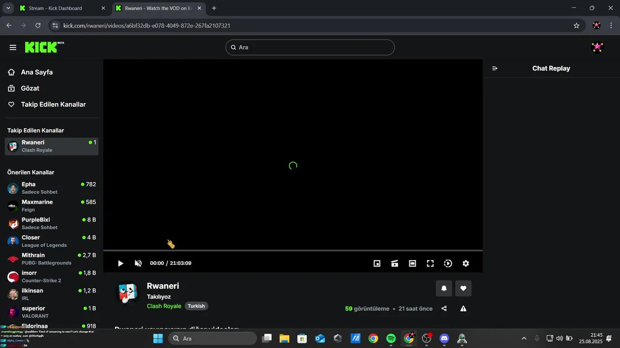Play the VOD with the play button
Screen dimensions: 620x348
tap(121, 263)
